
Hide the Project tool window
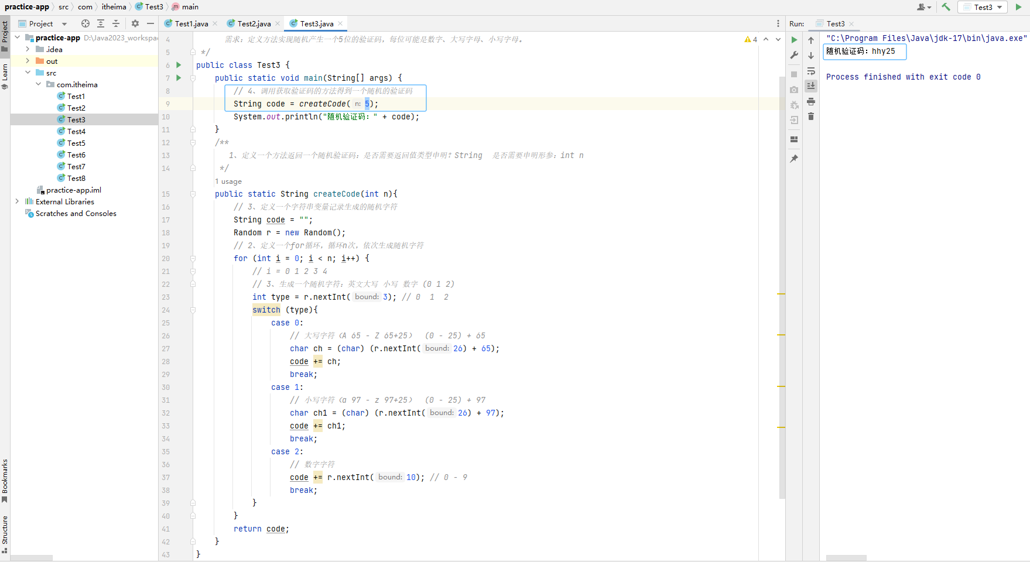150,23
